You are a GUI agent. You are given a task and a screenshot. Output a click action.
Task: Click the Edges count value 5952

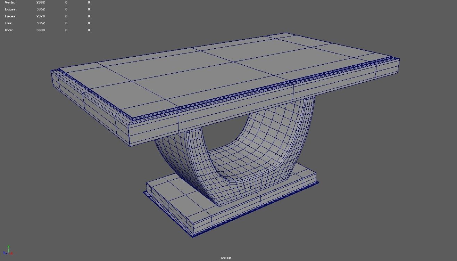coord(41,9)
